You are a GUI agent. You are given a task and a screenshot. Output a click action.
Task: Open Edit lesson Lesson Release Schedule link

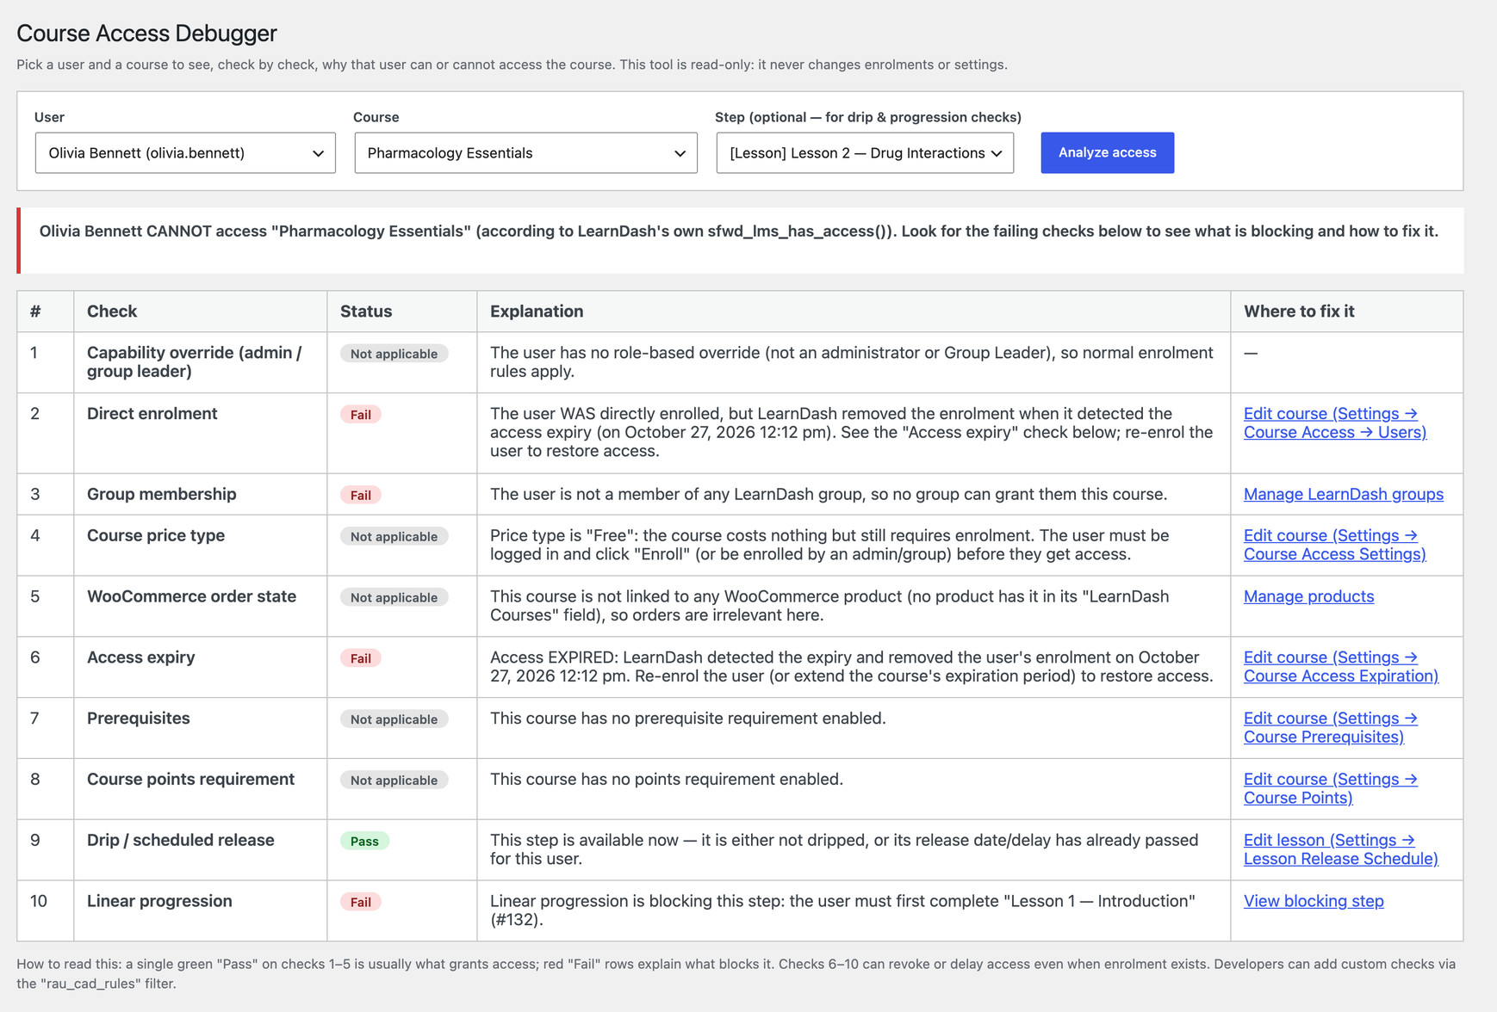1340,849
